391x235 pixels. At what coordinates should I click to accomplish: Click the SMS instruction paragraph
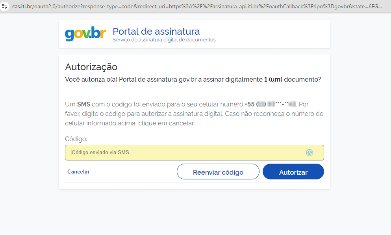coord(194,113)
